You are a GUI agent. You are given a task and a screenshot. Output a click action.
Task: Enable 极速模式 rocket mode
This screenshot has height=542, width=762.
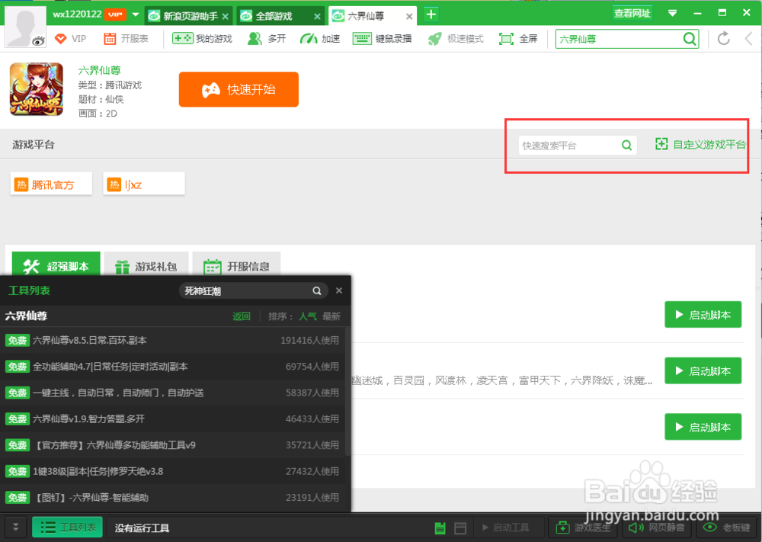tap(456, 39)
